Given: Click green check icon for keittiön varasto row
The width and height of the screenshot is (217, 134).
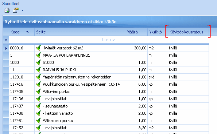Looking at the screenshot, I should coord(39,113).
